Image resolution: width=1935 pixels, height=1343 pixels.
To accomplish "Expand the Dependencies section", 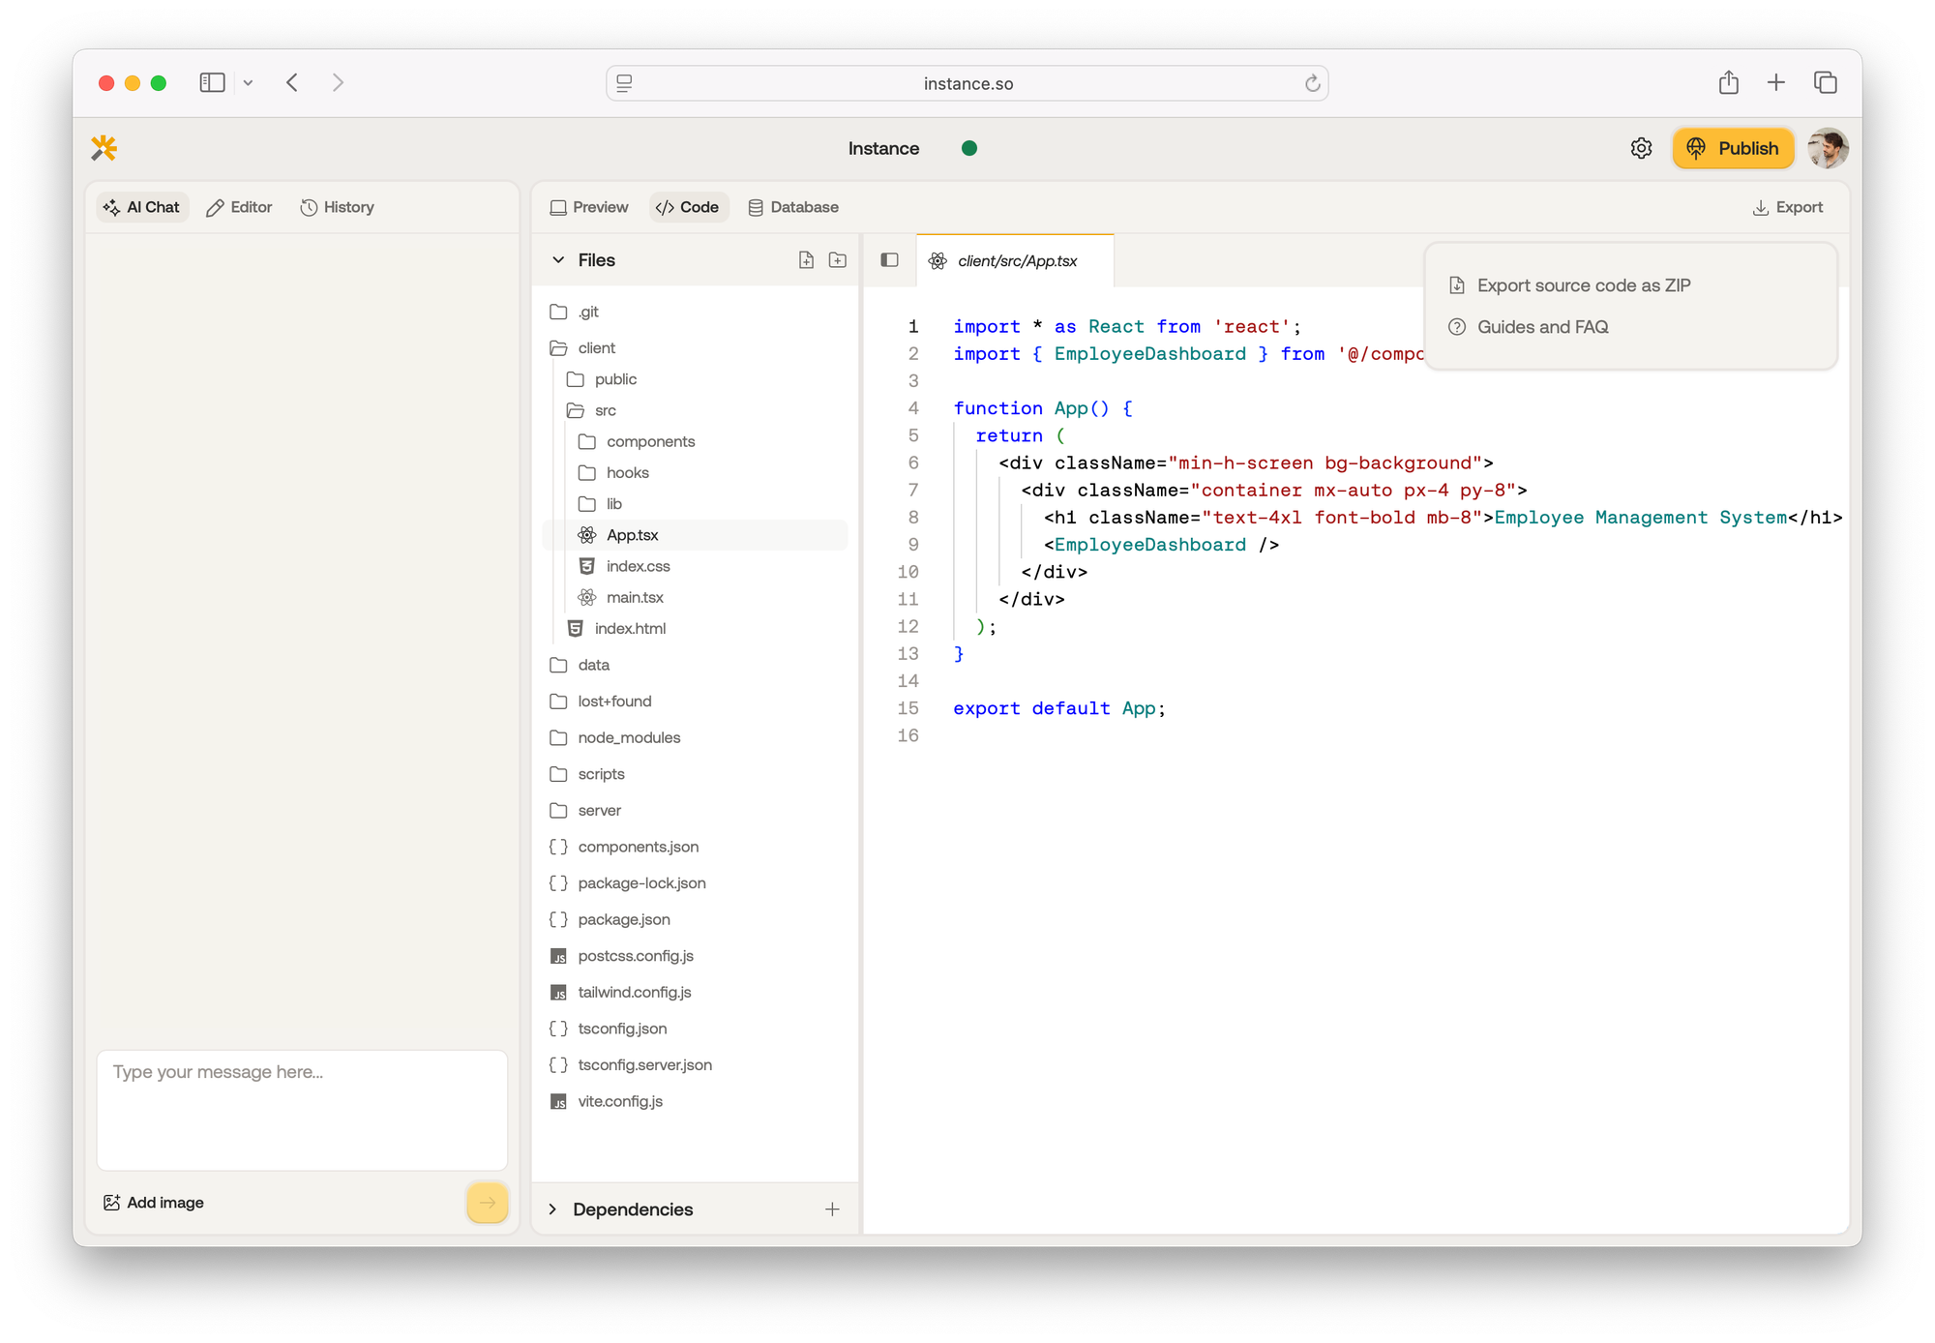I will click(x=552, y=1209).
